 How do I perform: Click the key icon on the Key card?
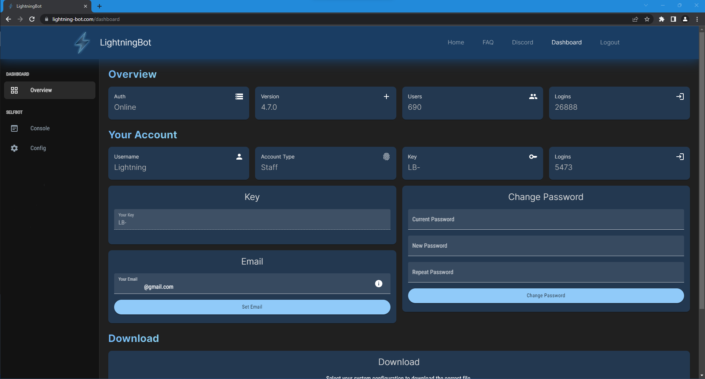pos(533,157)
